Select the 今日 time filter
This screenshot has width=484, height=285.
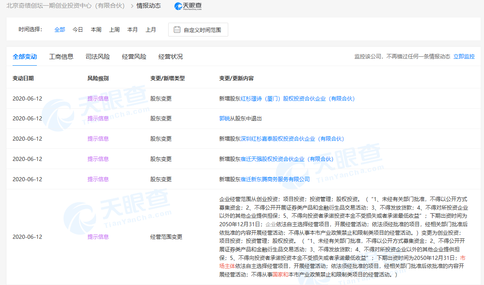pyautogui.click(x=78, y=30)
